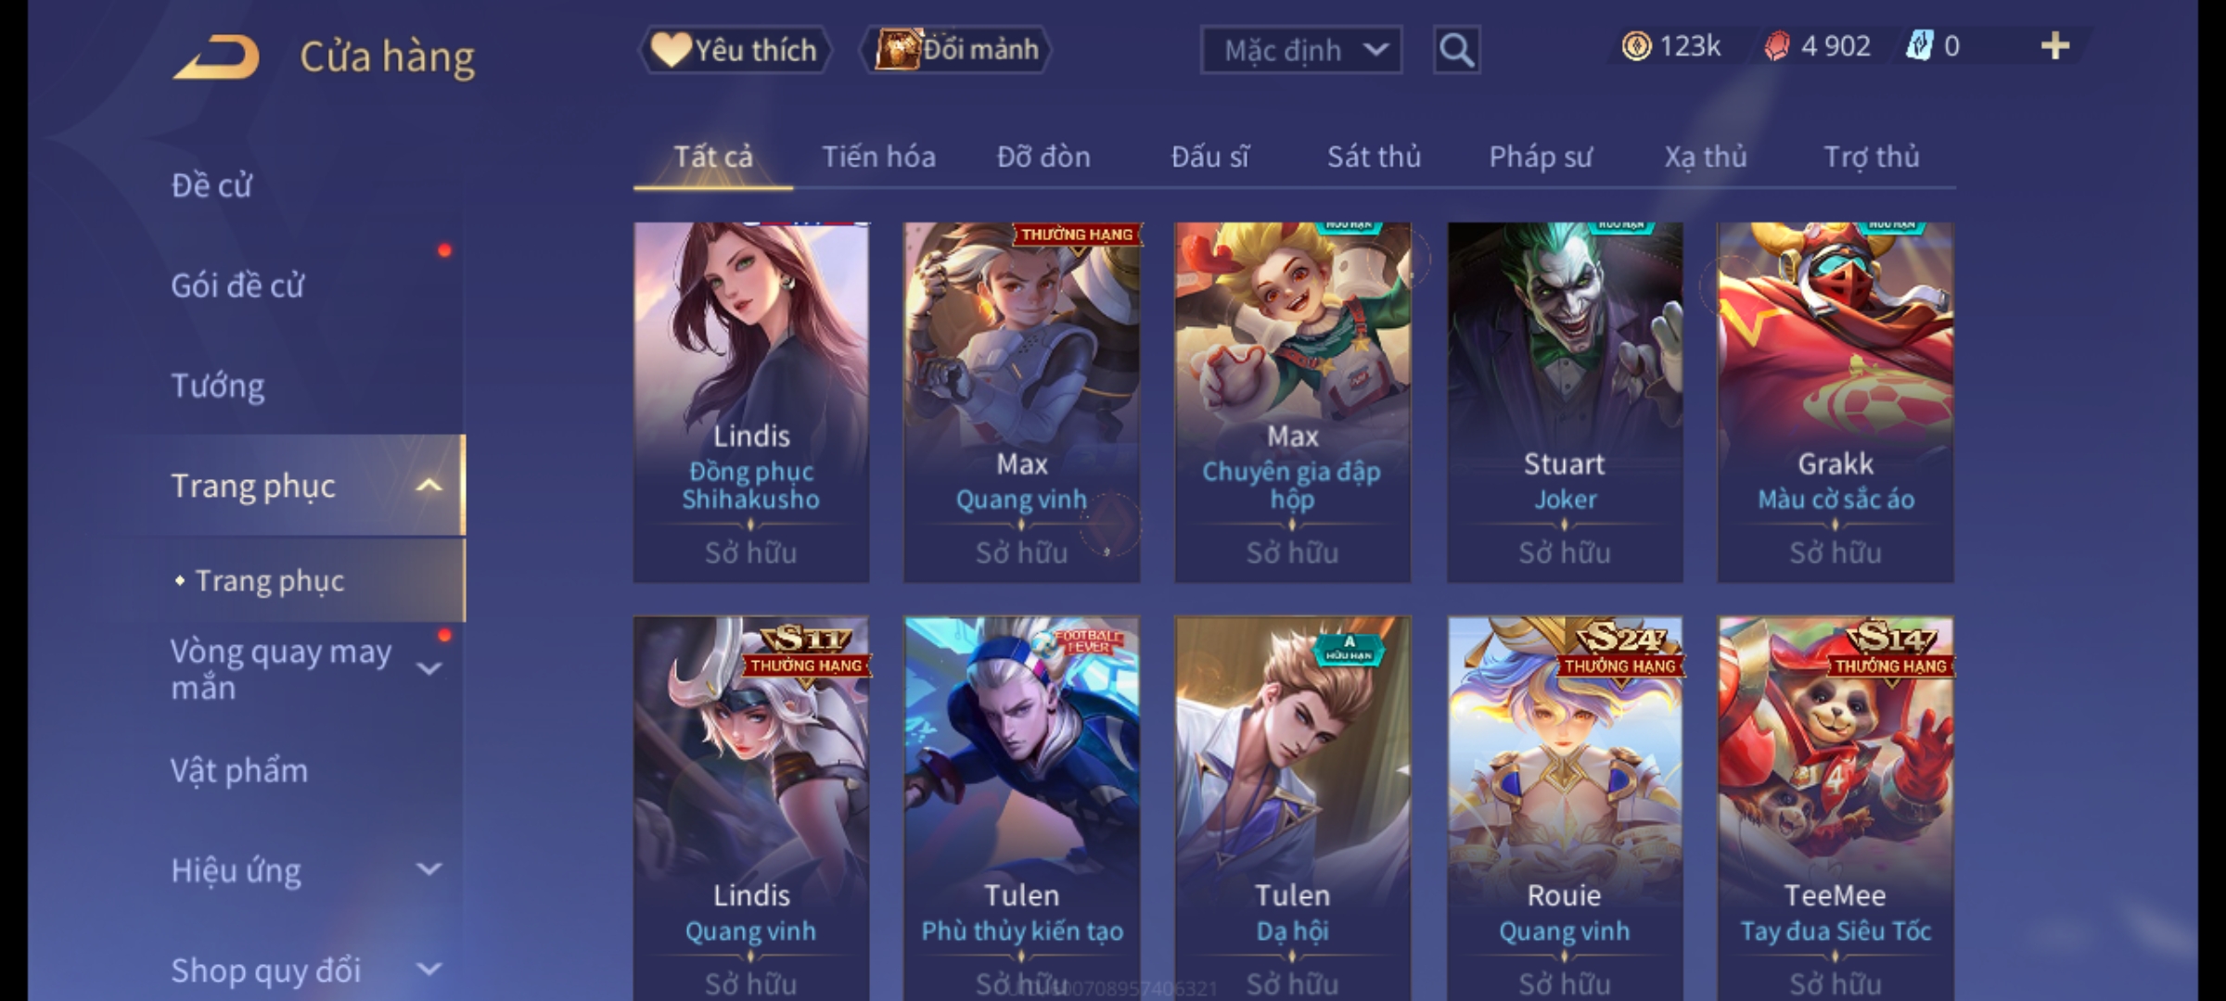Viewport: 2226px width, 1001px height.
Task: Open the Tướng sidebar entry
Action: point(217,386)
